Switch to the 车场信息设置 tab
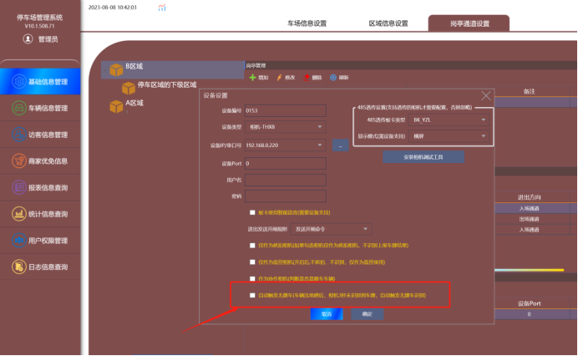 307,23
